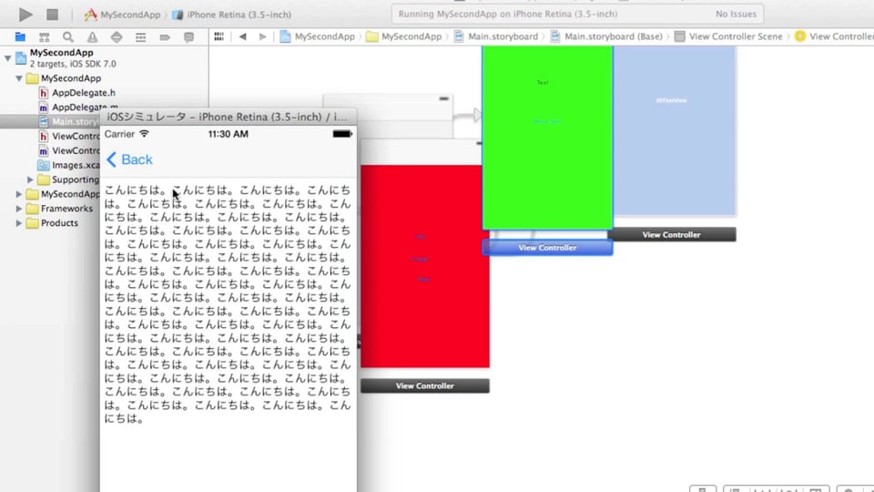Open the Test navigator icon
Screen dimensions: 874x492
point(117,36)
